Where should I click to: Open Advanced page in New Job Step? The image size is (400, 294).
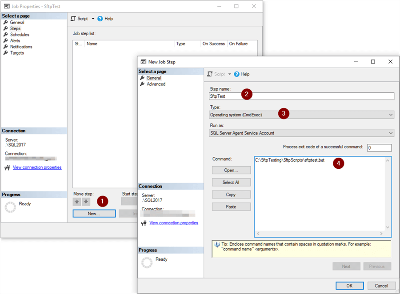pyautogui.click(x=156, y=84)
